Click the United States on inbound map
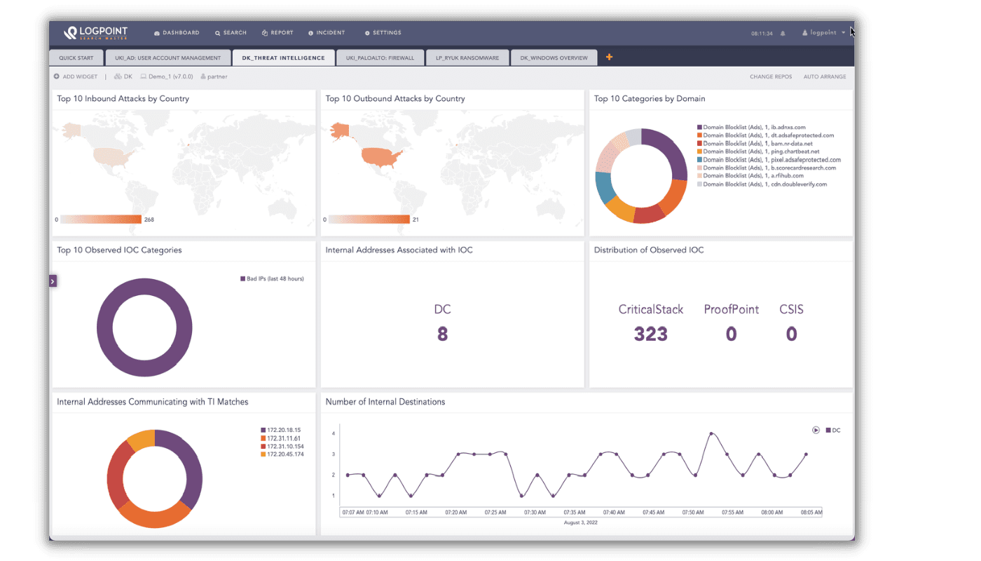The image size is (981, 561). coord(112,156)
